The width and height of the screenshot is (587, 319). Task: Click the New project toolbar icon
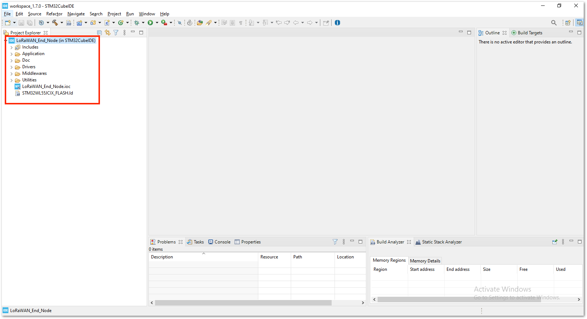[x=7, y=23]
